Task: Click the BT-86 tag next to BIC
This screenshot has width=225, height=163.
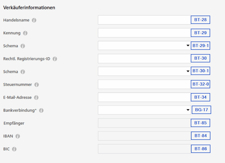Action: click(x=200, y=149)
